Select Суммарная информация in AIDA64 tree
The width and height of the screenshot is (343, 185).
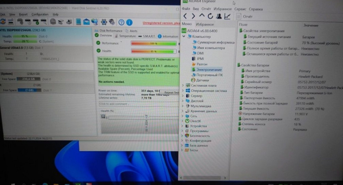pos(213,42)
